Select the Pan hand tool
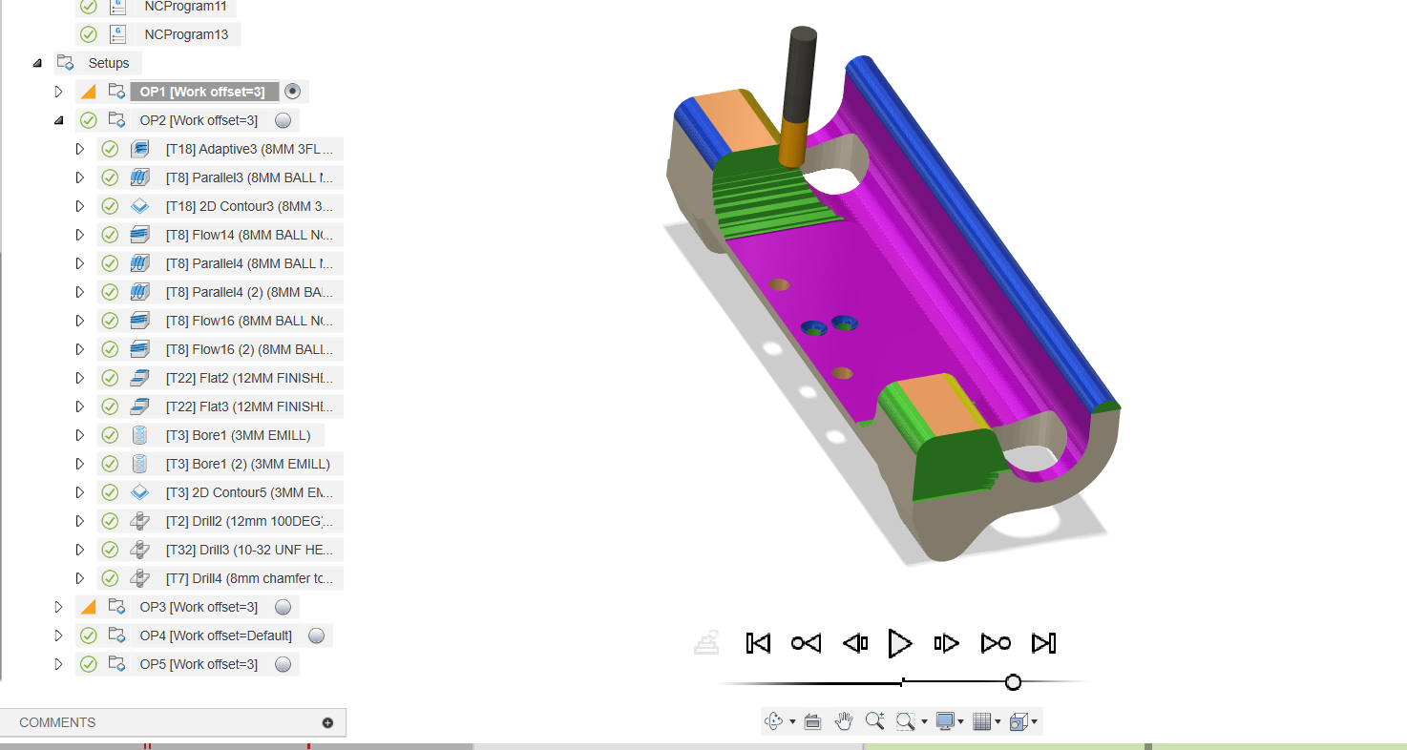Screen dimensions: 1407x750 coord(844,721)
